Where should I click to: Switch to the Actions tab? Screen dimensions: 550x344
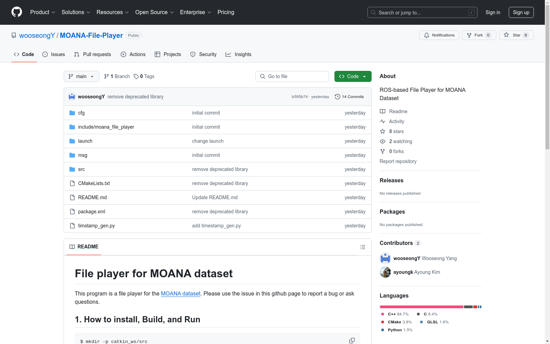(x=133, y=54)
